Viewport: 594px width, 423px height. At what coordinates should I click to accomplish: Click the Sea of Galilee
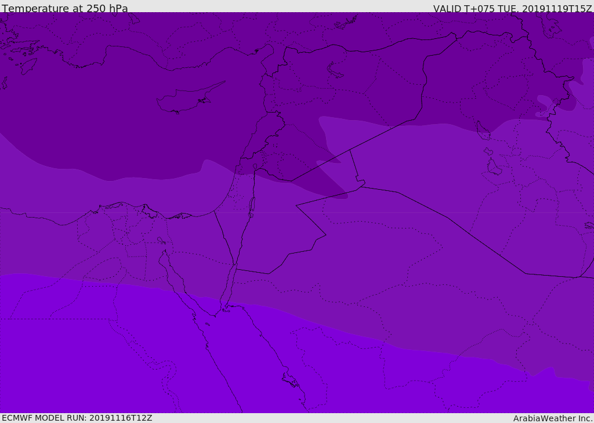(255, 167)
